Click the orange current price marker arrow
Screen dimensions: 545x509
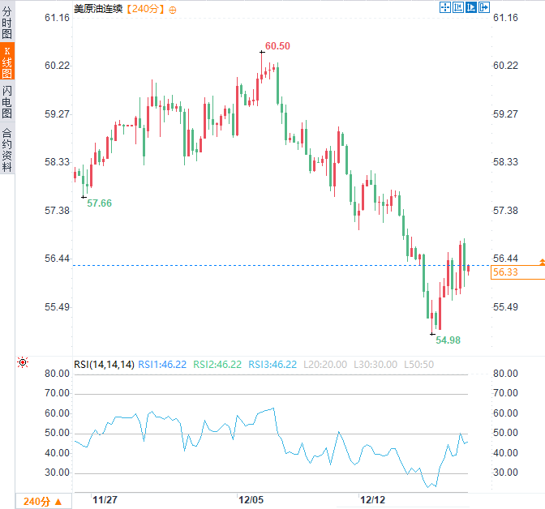[x=542, y=261]
